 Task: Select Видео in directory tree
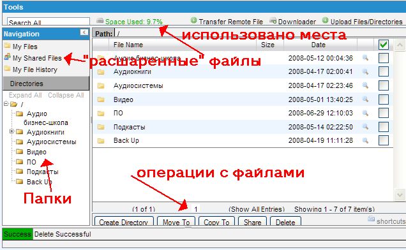click(x=36, y=152)
